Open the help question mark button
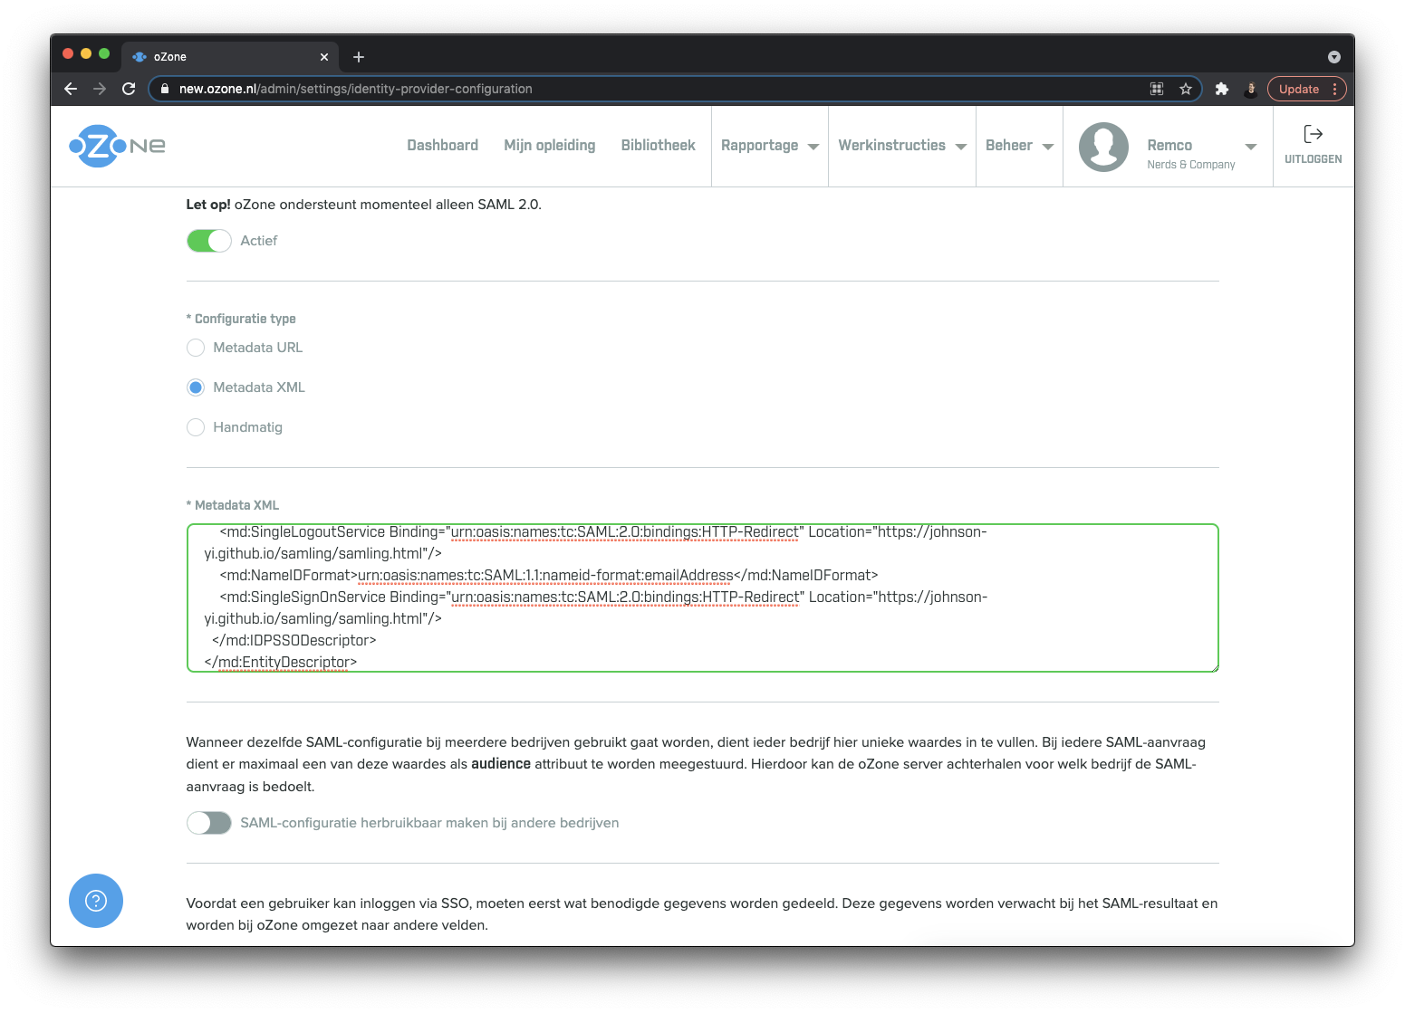Screen dimensions: 1405x1013 [x=95, y=901]
